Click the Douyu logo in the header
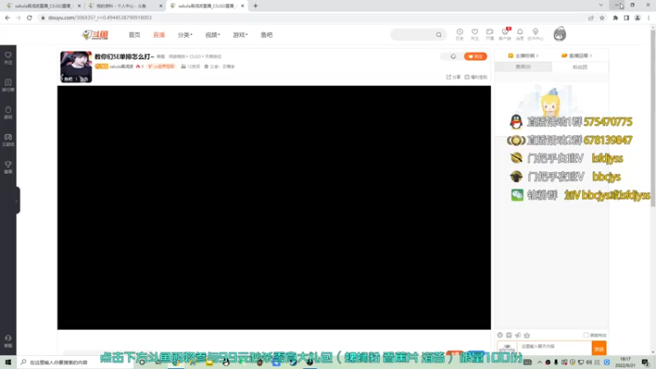The image size is (656, 369). click(x=95, y=34)
